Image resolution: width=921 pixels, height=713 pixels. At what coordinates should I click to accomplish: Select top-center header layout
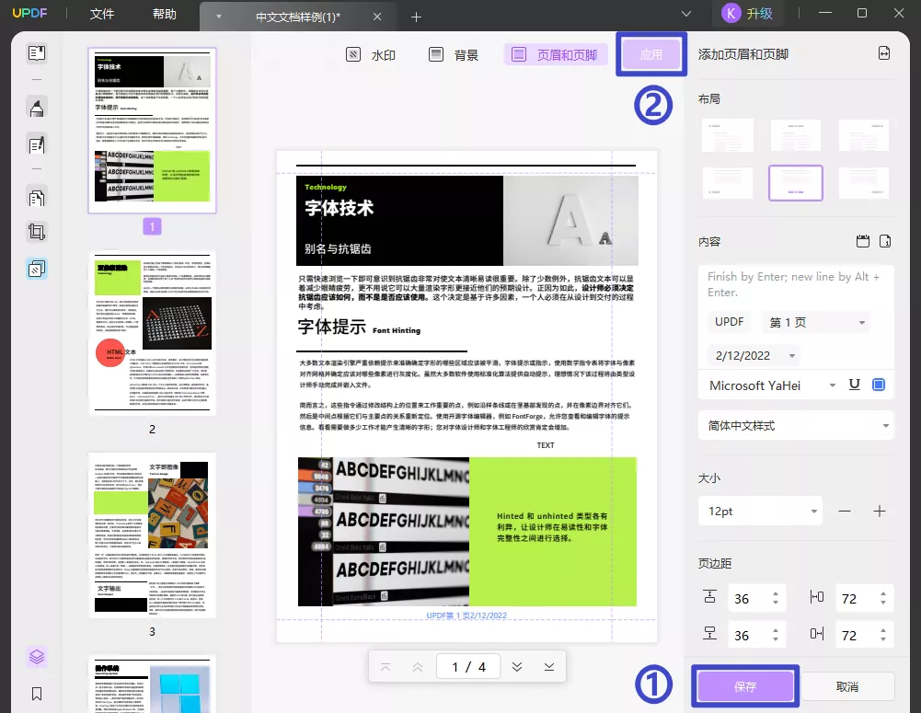(796, 135)
